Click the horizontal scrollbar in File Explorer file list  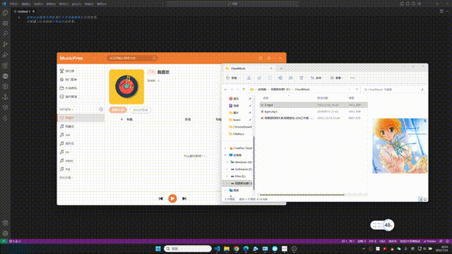point(302,195)
